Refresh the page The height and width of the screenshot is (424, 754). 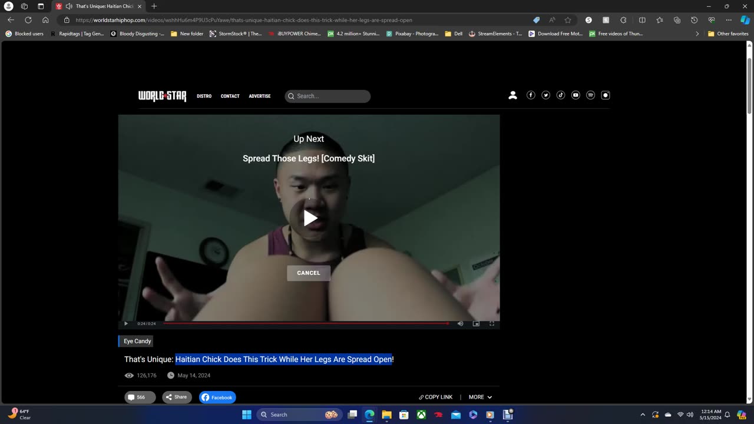pos(28,20)
